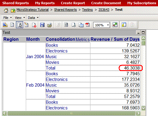
Task: Click the Consolidation column header
Action: click(x=60, y=39)
